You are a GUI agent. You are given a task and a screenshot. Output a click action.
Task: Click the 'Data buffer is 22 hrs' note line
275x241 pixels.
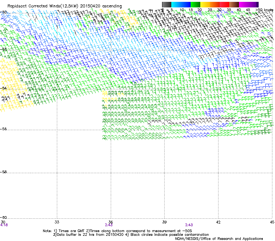131,235
